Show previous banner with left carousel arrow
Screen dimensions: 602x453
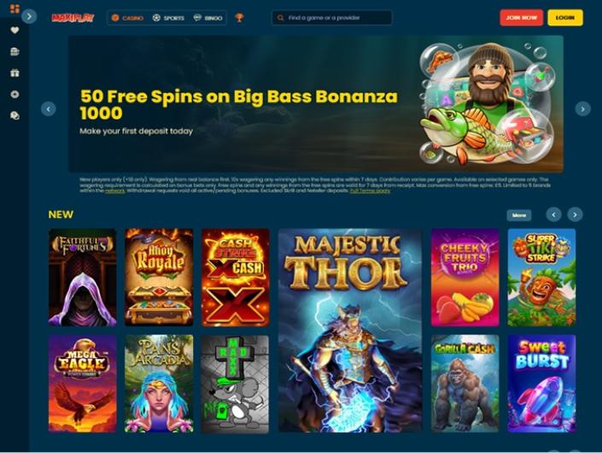coord(49,109)
